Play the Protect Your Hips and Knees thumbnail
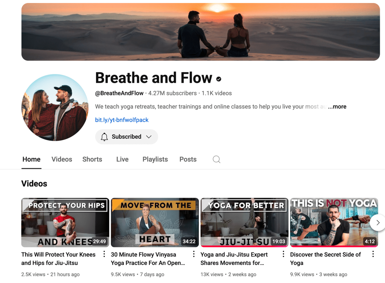 click(65, 222)
